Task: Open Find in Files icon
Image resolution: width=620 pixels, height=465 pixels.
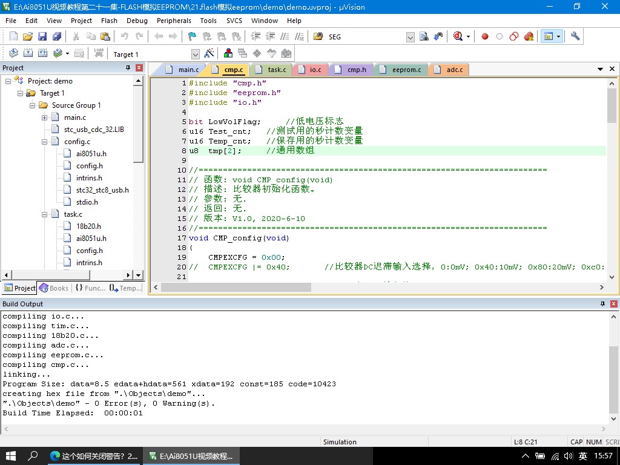Action: [x=318, y=36]
